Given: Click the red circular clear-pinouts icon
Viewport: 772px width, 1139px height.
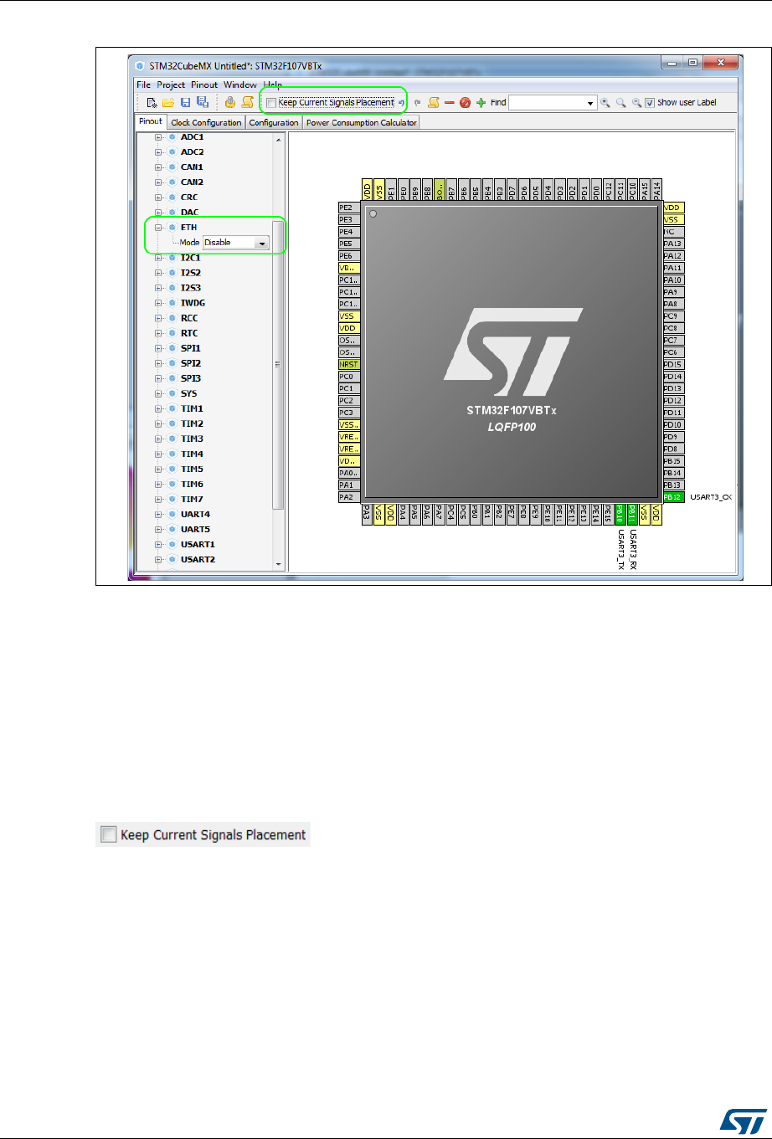Looking at the screenshot, I should 465,103.
